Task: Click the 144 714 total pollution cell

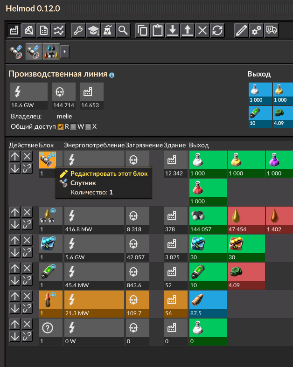Action: click(64, 96)
